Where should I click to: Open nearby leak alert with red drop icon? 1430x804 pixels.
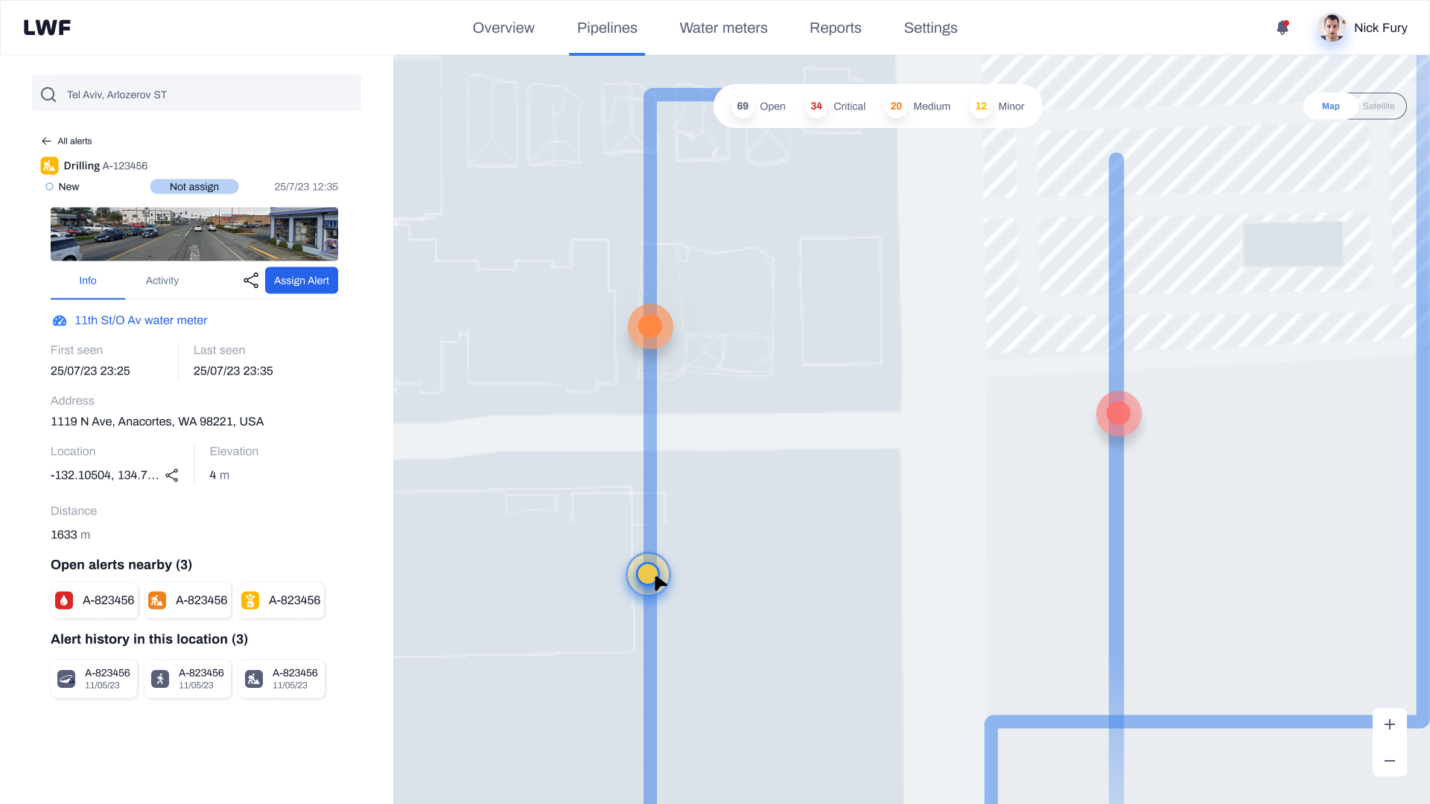tap(95, 600)
